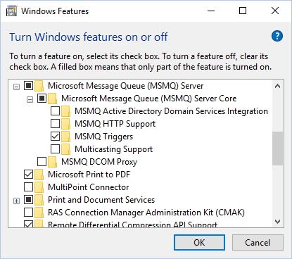292x259 pixels.
Task: Toggle the MSMQ Server Core checkbox
Action: (x=42, y=99)
